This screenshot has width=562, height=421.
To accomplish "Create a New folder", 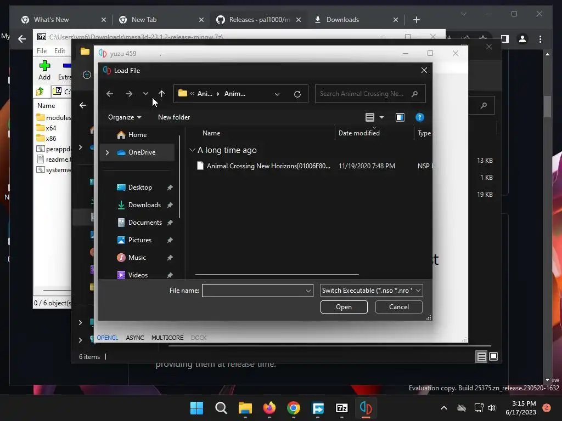I will 174,117.
